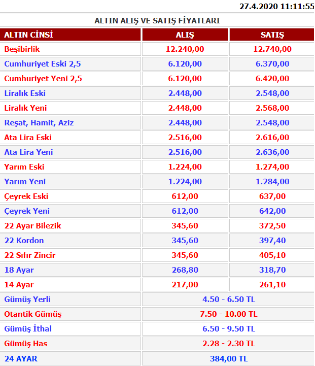
Task: Select the 22 Kordon label
Action: click(x=24, y=241)
